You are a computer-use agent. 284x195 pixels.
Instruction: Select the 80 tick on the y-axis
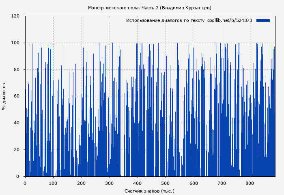point(17,69)
